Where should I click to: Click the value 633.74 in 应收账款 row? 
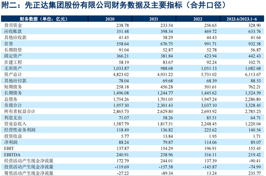click(x=254, y=32)
